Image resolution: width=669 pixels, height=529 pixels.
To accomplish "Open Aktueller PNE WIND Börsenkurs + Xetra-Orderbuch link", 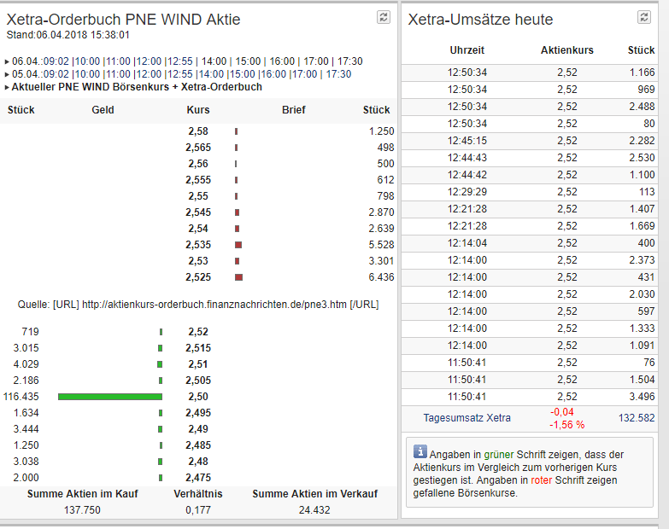I will coord(137,87).
